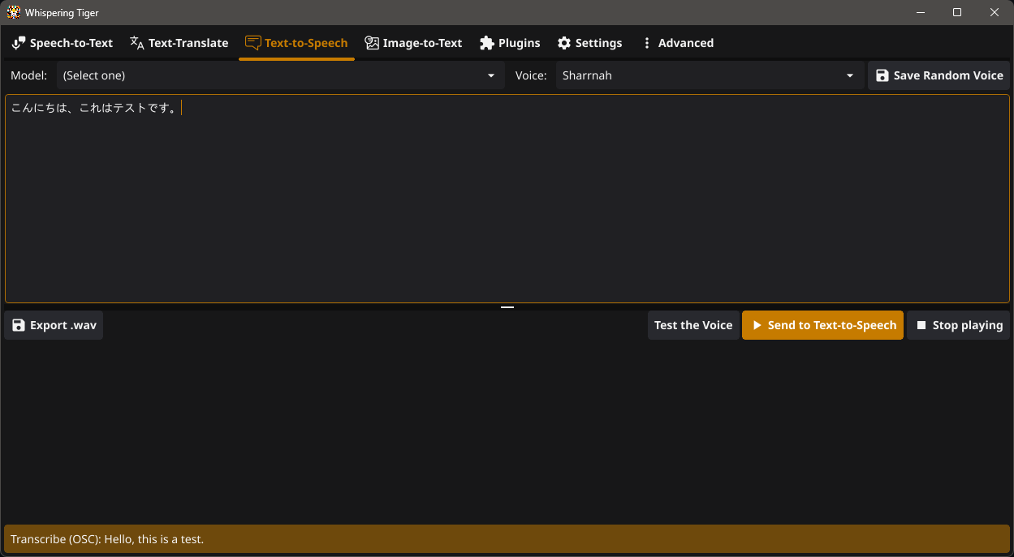Select the Text-to-Speech tab
The width and height of the screenshot is (1014, 557).
(x=296, y=43)
